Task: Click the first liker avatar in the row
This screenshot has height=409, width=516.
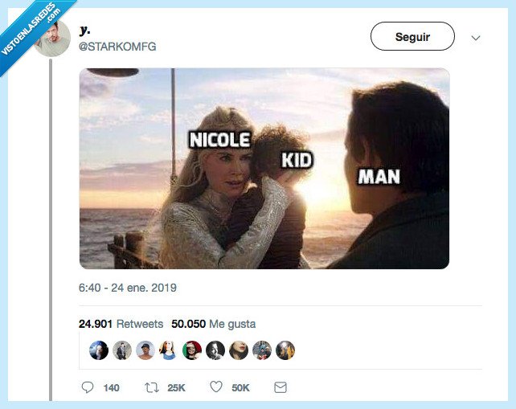Action: 99,350
